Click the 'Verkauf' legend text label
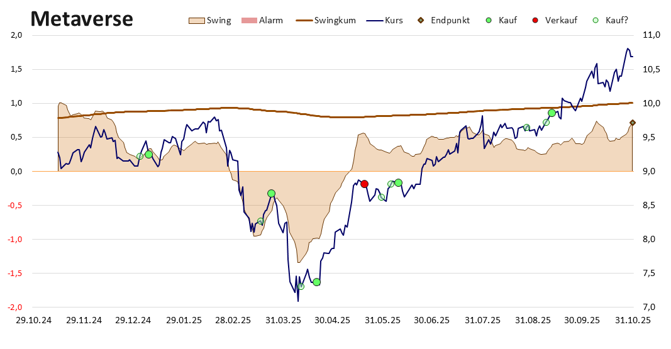 click(562, 20)
